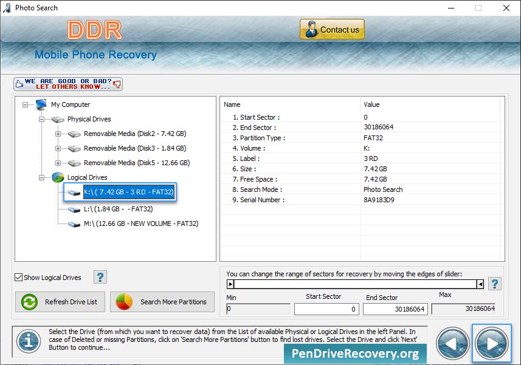Expand Removable Media Disk5 12.66 GB
This screenshot has height=365, width=521.
pyautogui.click(x=58, y=163)
